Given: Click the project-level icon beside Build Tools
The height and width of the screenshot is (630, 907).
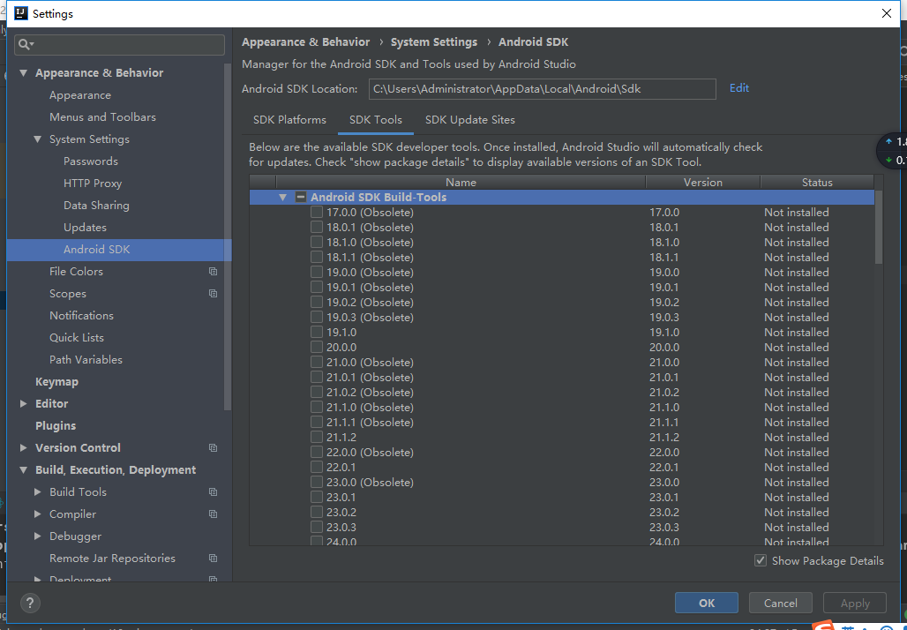Looking at the screenshot, I should 213,491.
